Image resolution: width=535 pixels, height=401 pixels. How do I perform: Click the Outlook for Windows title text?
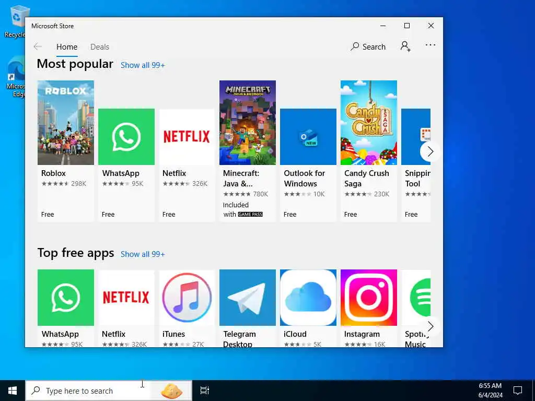pos(305,179)
